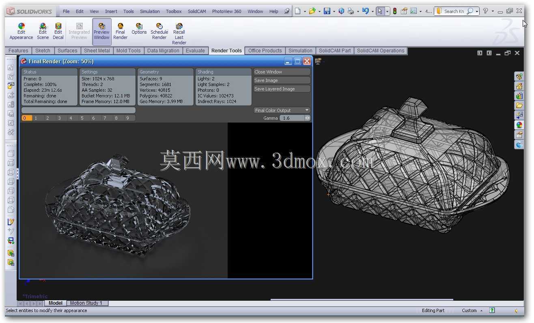Screen dimensions: 534x323
Task: Activate the Select cursor tool
Action: [380, 11]
